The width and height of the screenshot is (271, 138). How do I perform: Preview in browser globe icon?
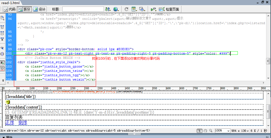[116, 9]
